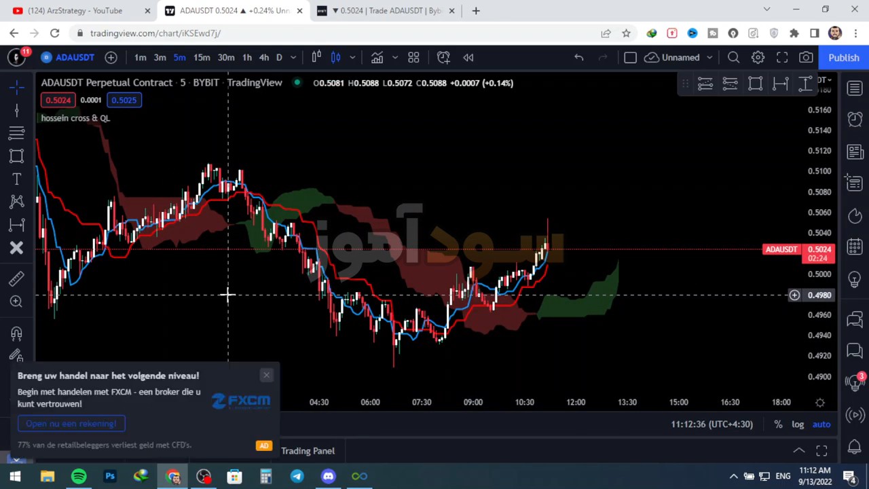The height and width of the screenshot is (489, 869).
Task: Switch to the 1h timeframe
Action: (246, 58)
